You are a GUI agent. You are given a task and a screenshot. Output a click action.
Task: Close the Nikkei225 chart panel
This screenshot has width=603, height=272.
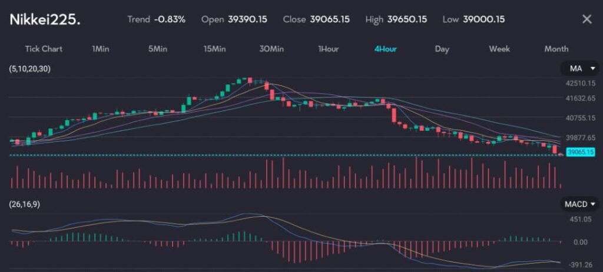point(587,19)
